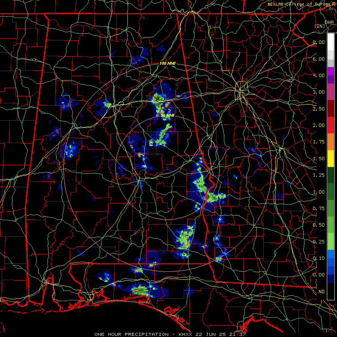337x337 pixels.
Task: Click the '0.50' scale label
Action: [319, 225]
